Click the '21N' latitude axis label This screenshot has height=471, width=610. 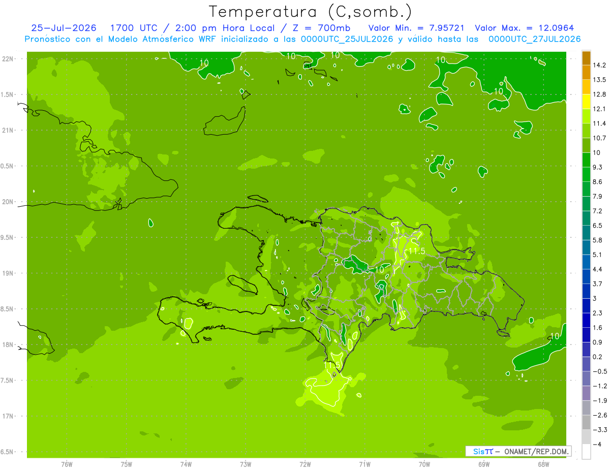click(8, 131)
